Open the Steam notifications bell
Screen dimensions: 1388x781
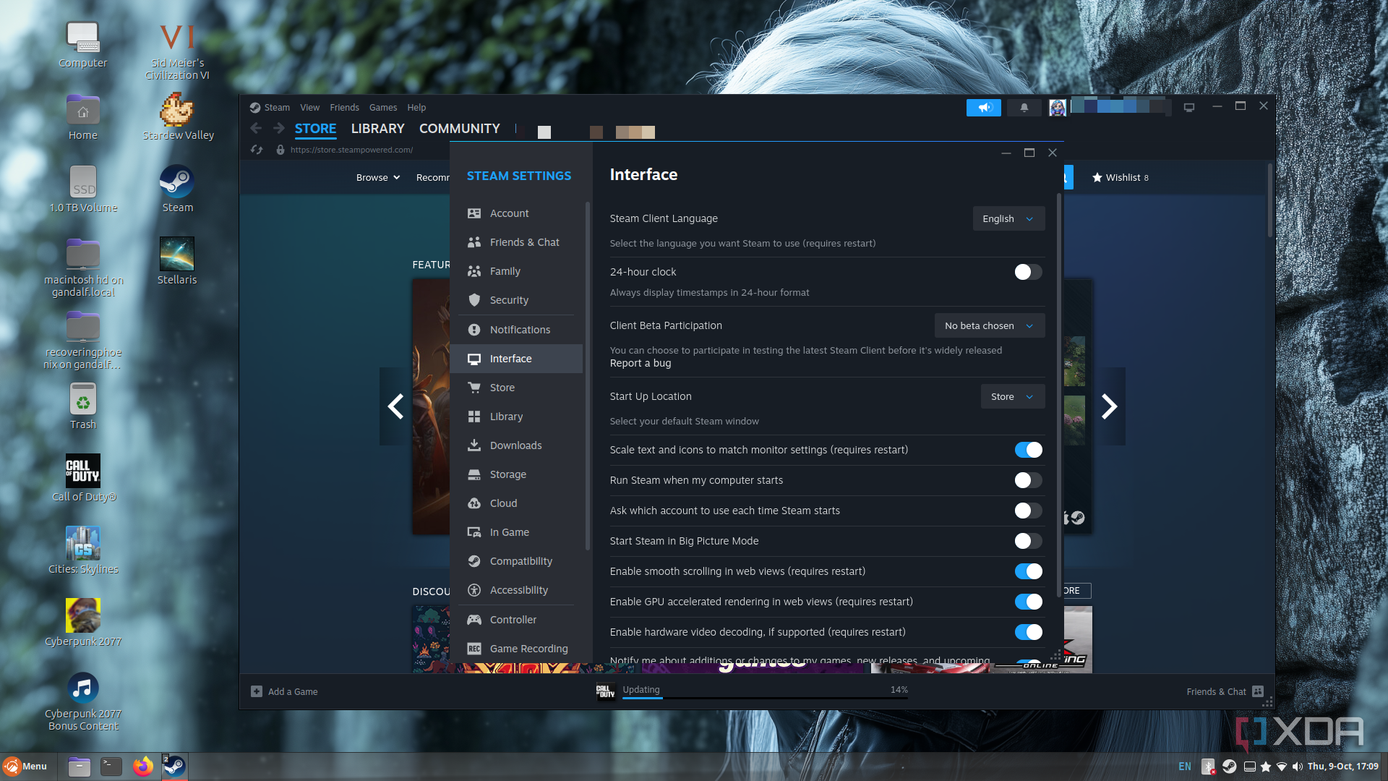[x=1024, y=108]
